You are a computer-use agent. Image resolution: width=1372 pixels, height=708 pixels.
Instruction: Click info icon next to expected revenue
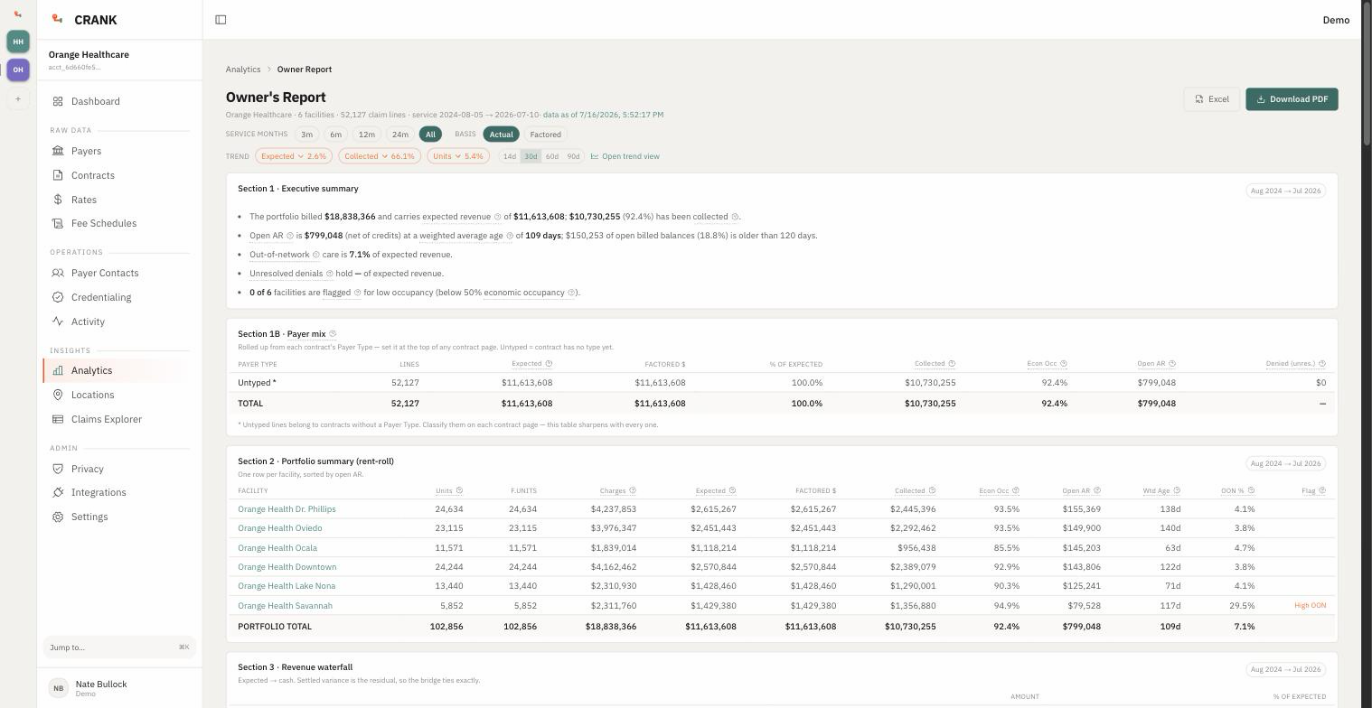pyautogui.click(x=497, y=217)
